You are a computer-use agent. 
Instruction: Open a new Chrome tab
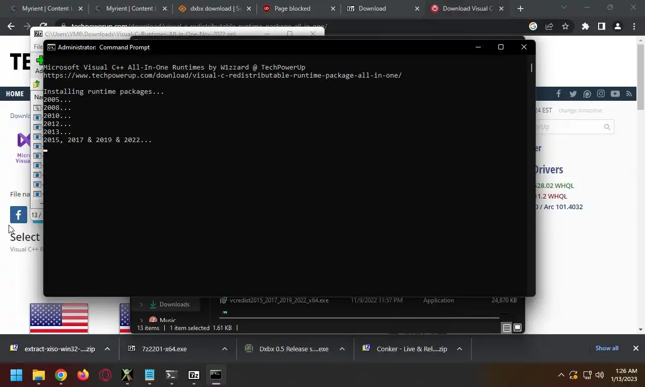pyautogui.click(x=521, y=9)
